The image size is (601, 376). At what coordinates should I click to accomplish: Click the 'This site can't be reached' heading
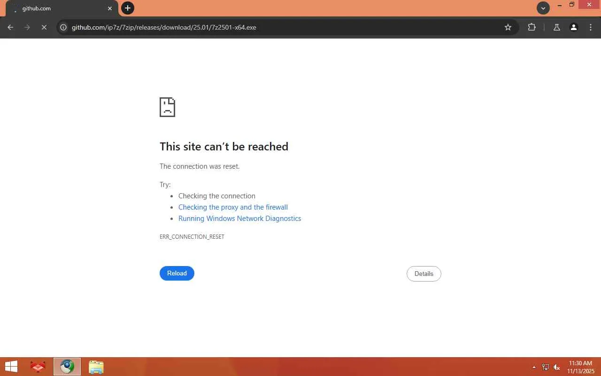point(224,147)
